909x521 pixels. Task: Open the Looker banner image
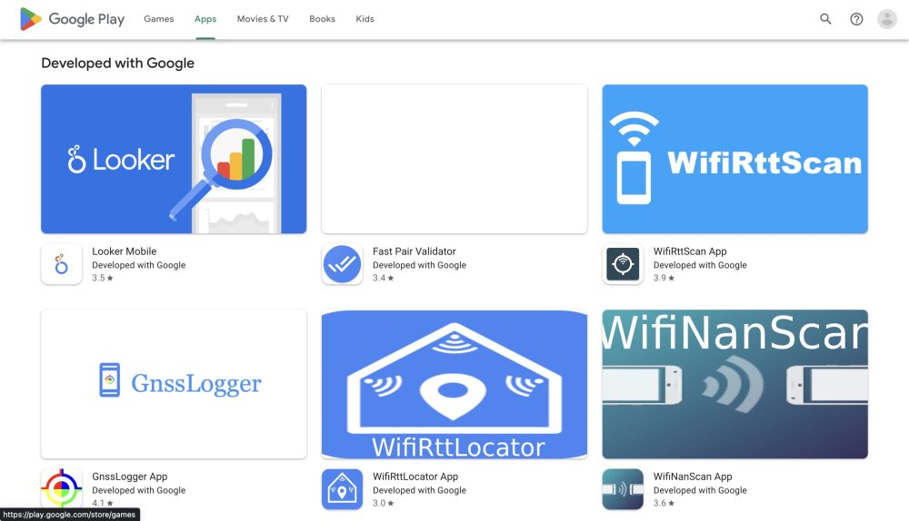[174, 159]
